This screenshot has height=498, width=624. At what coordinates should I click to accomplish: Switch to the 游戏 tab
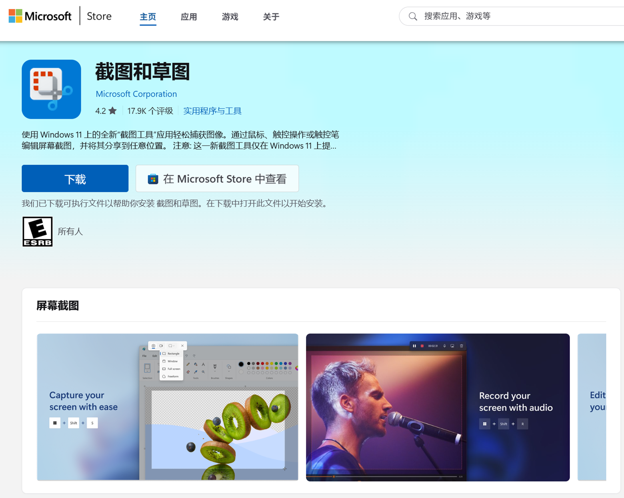pos(230,17)
